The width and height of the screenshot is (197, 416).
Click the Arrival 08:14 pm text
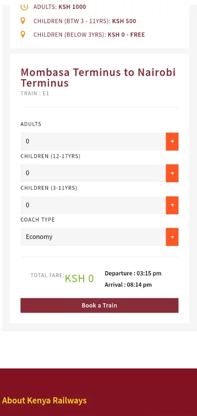[x=128, y=285]
